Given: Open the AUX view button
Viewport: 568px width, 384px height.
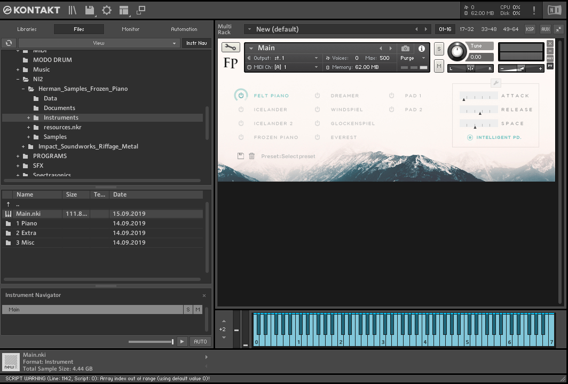Looking at the screenshot, I should (546, 29).
